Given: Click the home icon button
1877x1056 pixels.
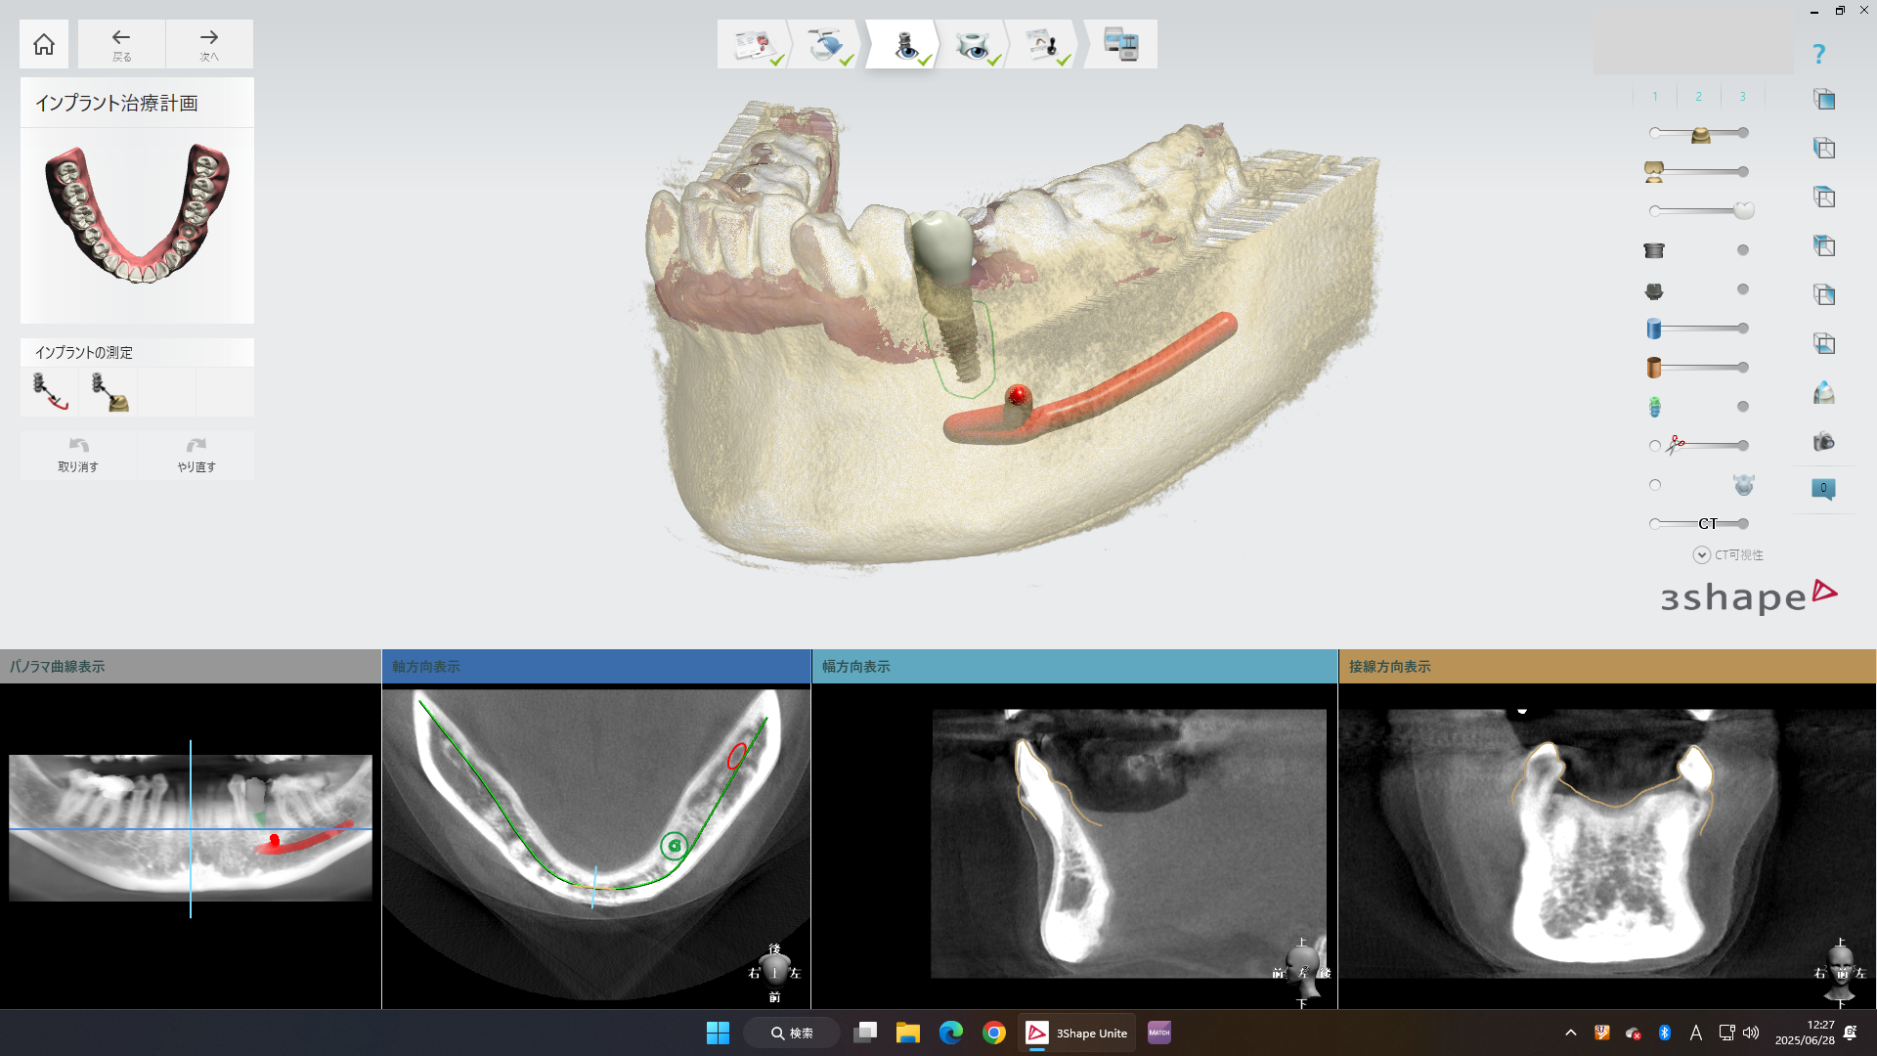Looking at the screenshot, I should pos(44,44).
